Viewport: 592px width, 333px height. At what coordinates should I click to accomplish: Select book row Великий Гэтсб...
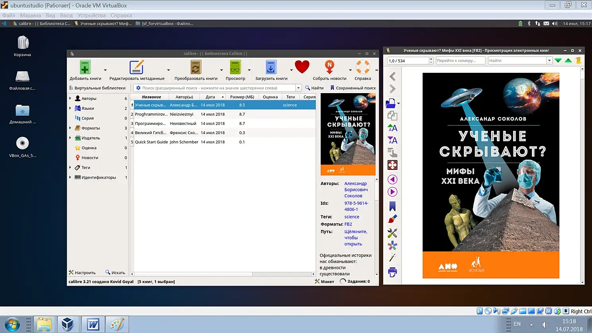(223, 133)
